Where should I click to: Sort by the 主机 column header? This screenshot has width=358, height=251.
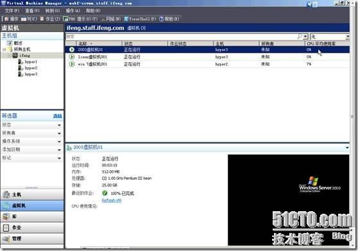coord(236,44)
